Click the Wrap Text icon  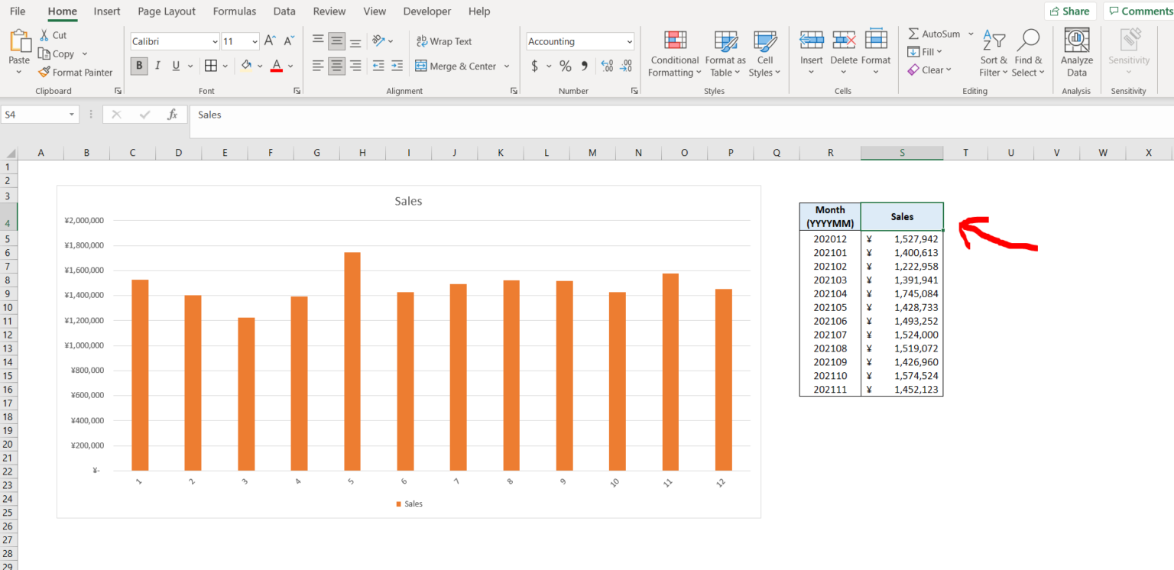(x=444, y=40)
